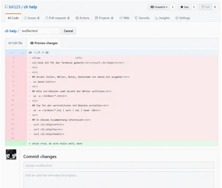Expand the hunk header ellipsis on the left
Viewport: 222px width, 188px height.
tap(12, 52)
